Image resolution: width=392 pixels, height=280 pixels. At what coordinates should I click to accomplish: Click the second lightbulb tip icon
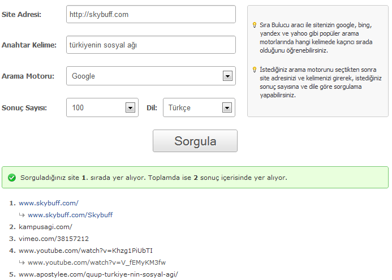tap(255, 70)
